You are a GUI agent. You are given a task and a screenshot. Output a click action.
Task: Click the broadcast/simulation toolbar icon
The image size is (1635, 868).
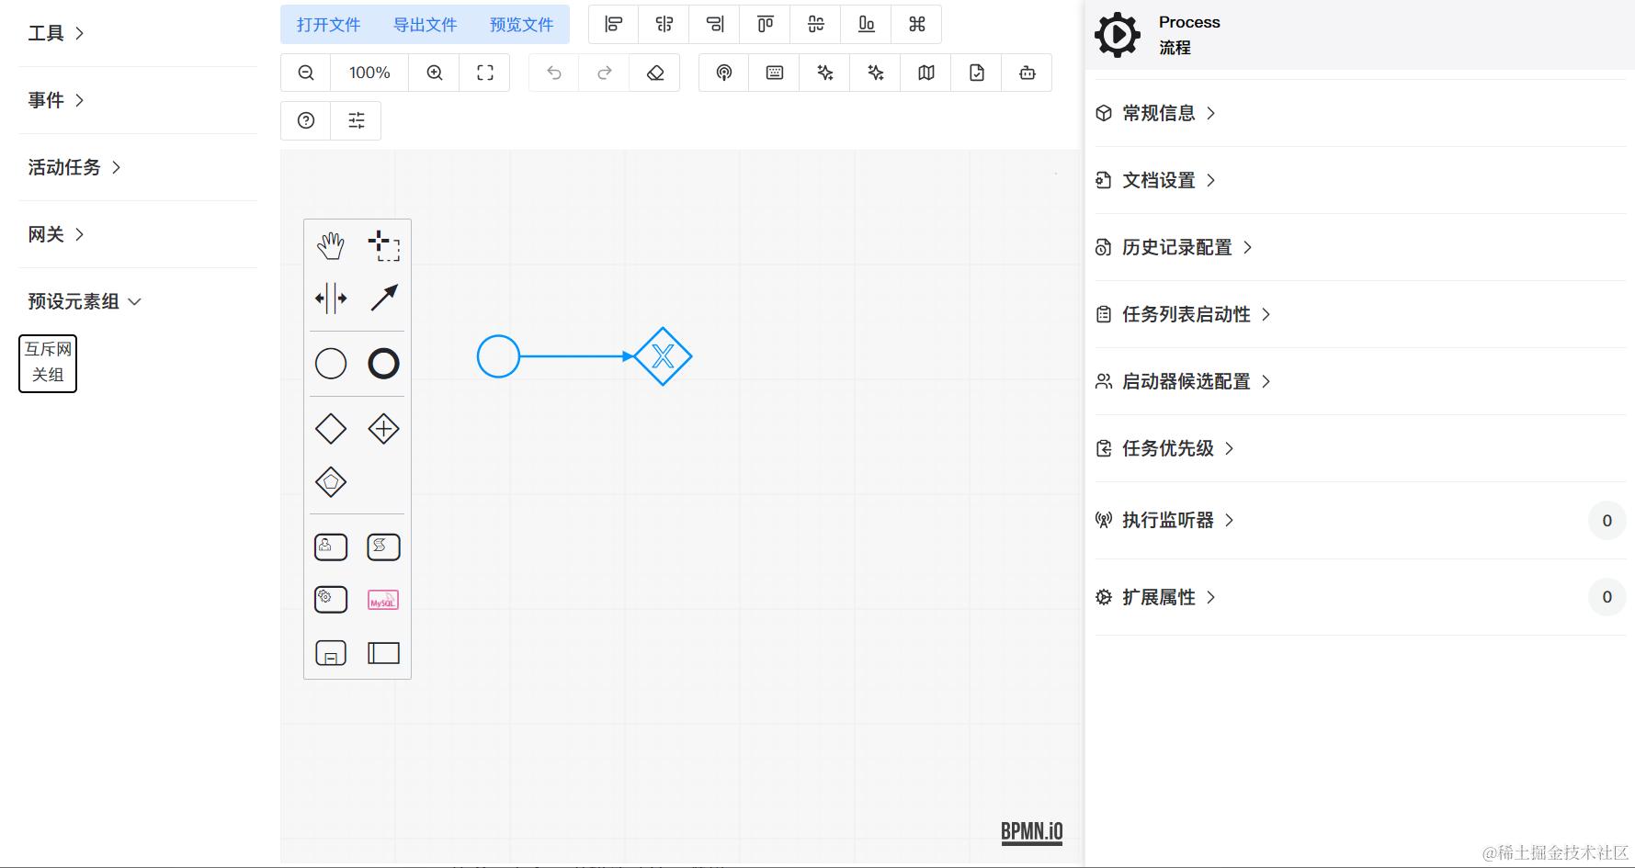(x=724, y=73)
